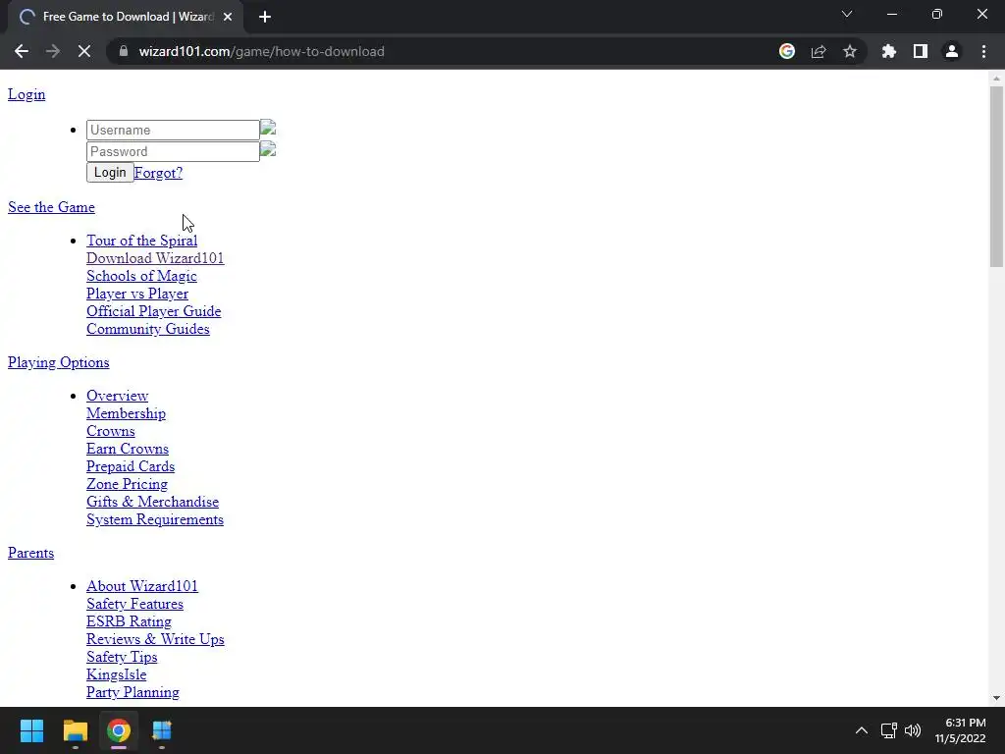The height and width of the screenshot is (754, 1005).
Task: Open the Crowns link
Action: (111, 431)
